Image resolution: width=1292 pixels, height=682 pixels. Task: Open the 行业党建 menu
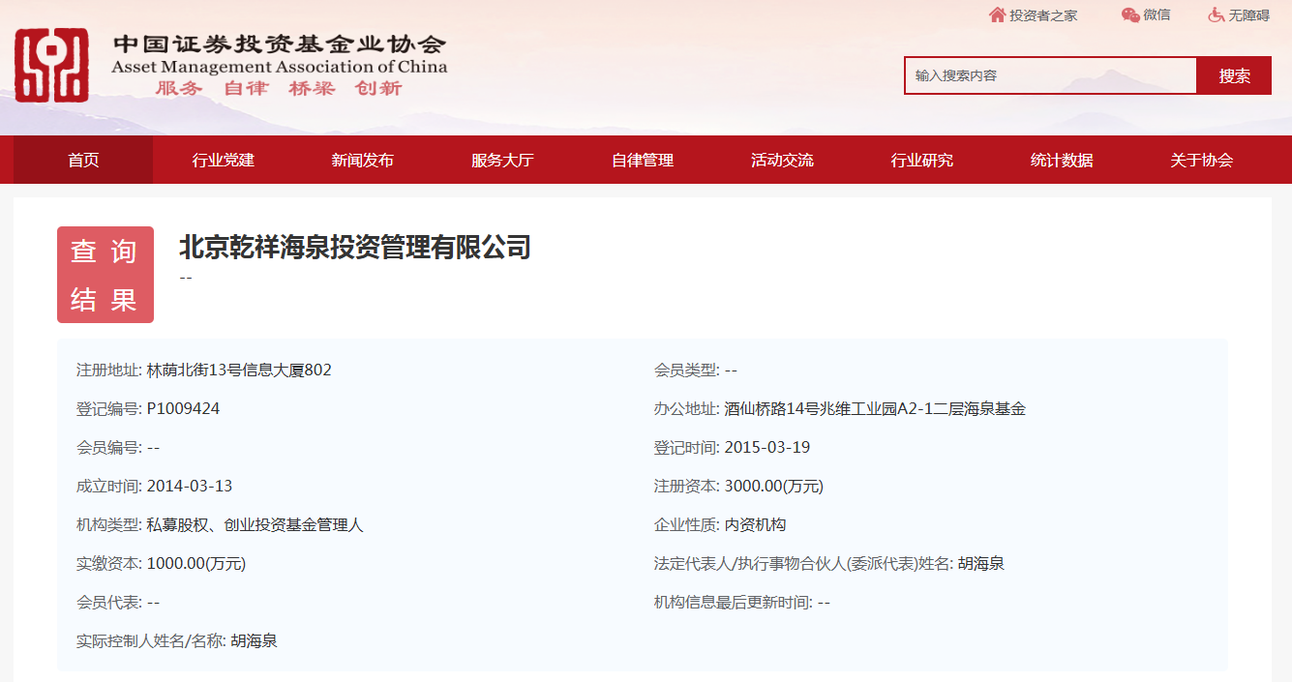223,161
